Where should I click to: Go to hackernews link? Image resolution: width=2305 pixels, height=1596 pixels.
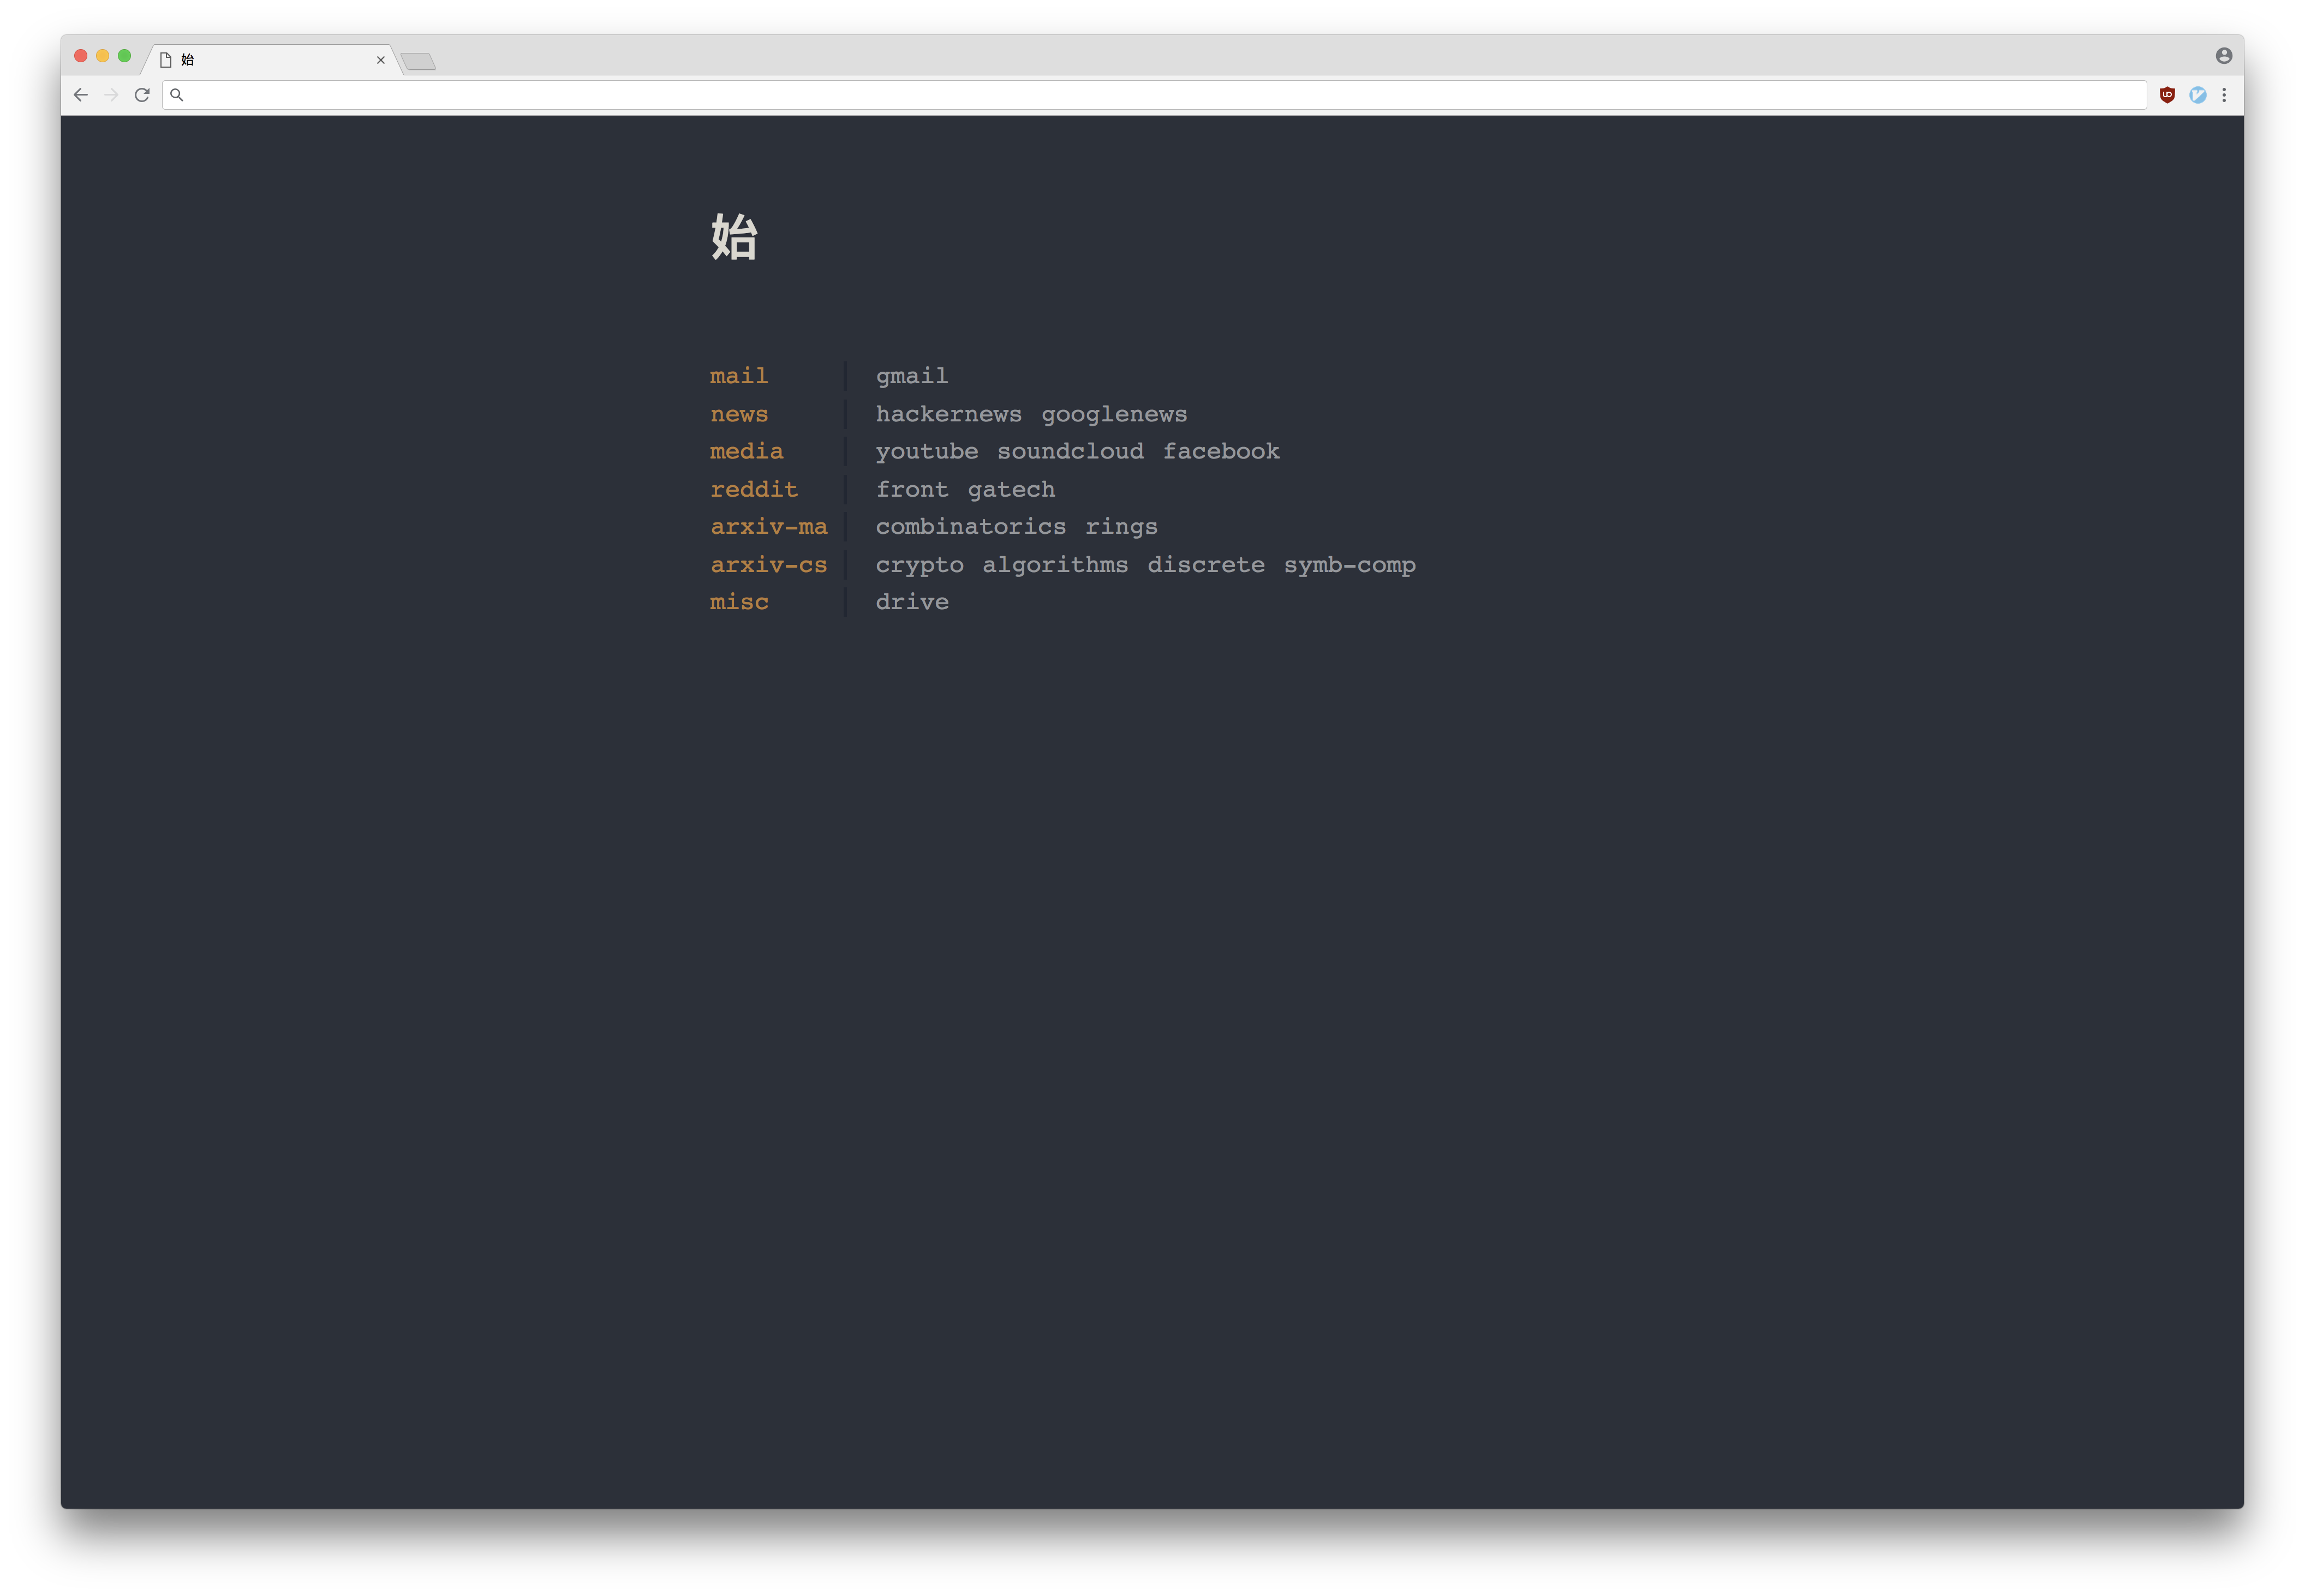pos(948,414)
